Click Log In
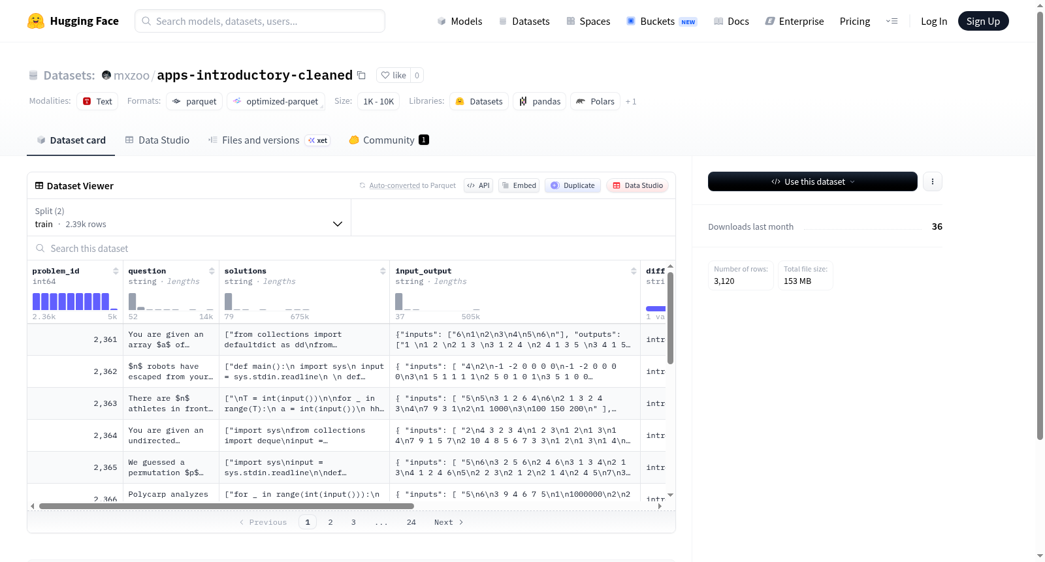This screenshot has width=1045, height=562. tap(934, 21)
